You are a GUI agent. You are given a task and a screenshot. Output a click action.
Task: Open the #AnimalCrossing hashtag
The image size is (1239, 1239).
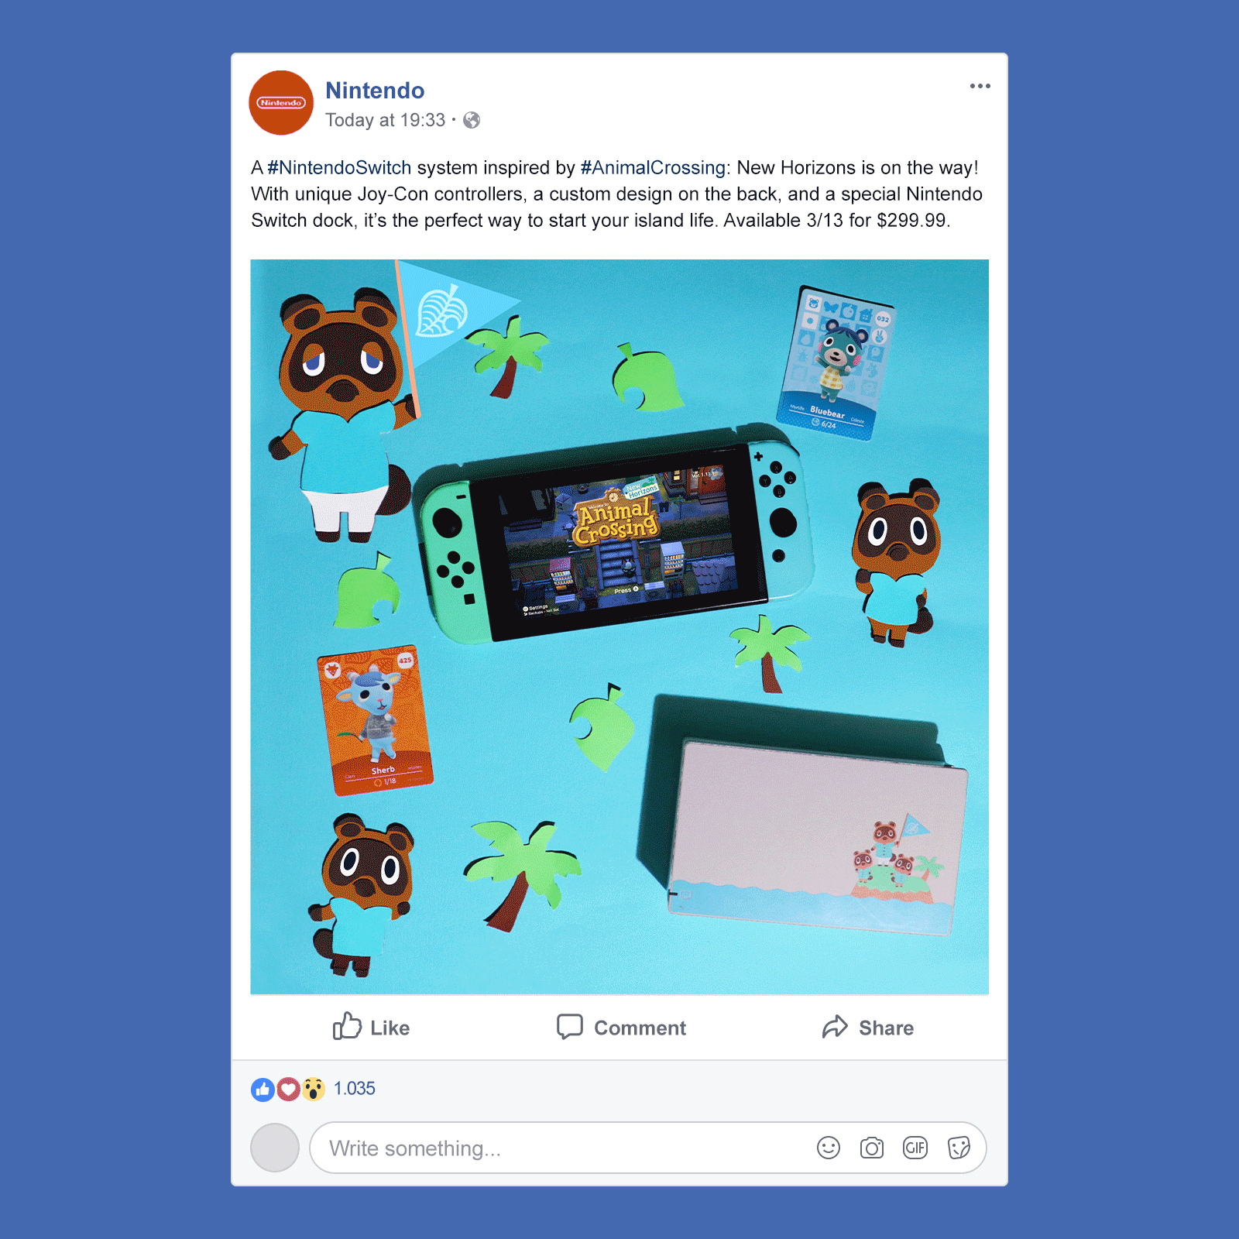tap(653, 168)
